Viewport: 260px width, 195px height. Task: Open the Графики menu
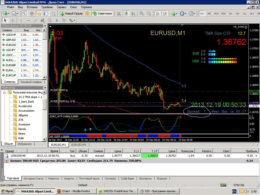47,7
